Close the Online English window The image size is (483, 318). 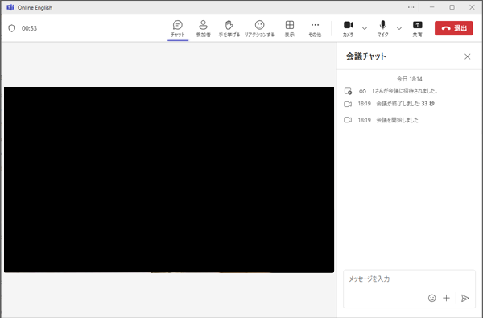[472, 7]
